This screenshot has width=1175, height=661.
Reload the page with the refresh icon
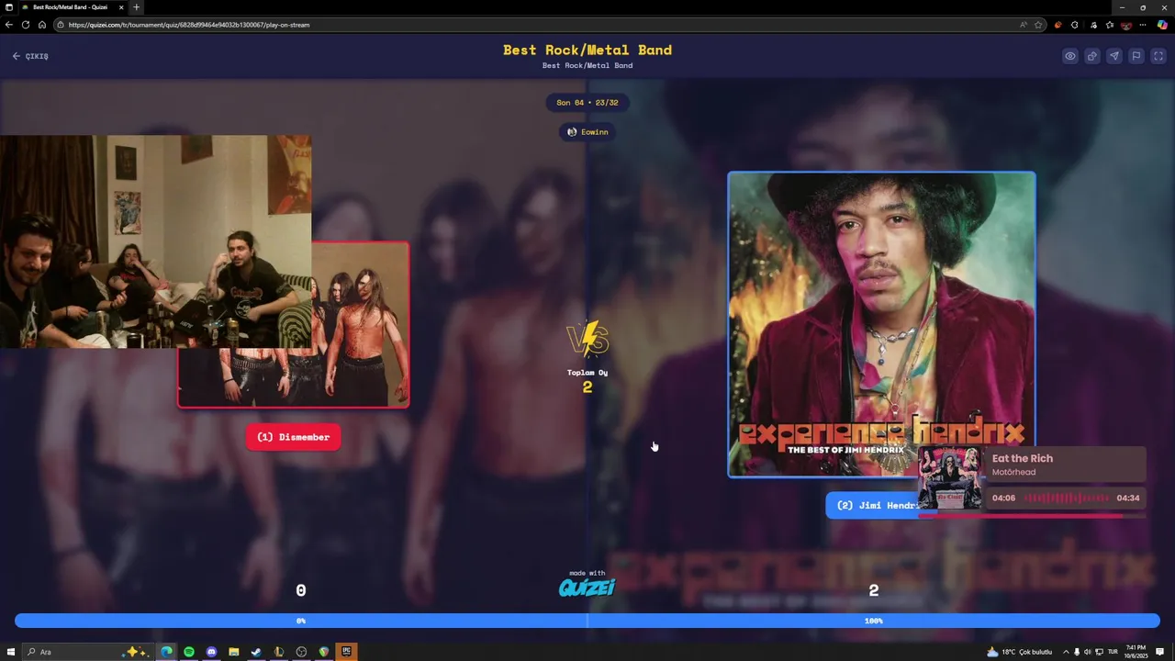pyautogui.click(x=26, y=25)
